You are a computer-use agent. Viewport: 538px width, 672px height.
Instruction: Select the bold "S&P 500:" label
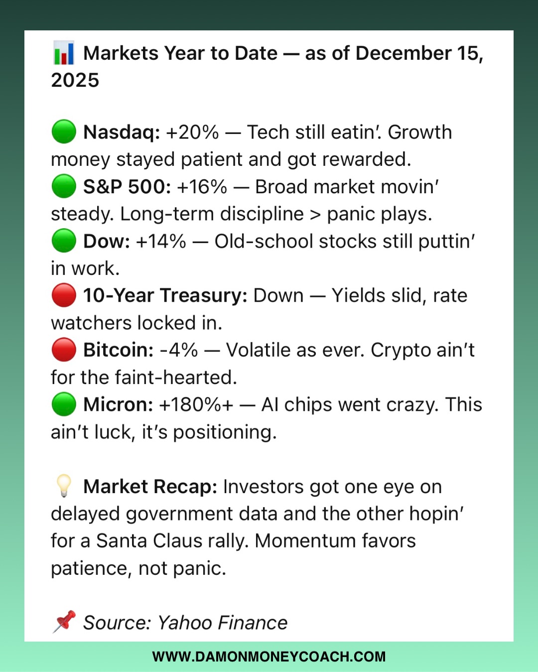pos(127,187)
